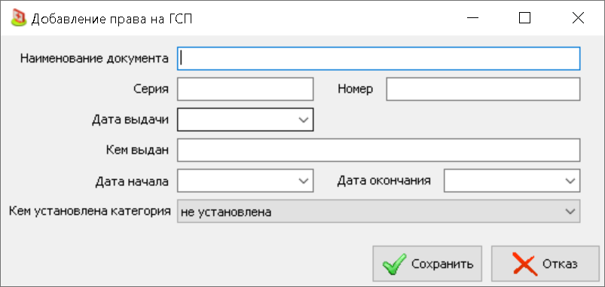Maximize the dialog window
605x287 pixels.
point(524,18)
